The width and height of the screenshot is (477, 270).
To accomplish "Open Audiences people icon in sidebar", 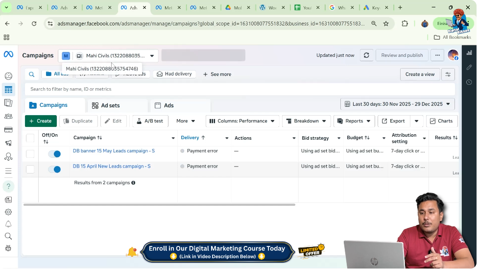I will coord(8,116).
